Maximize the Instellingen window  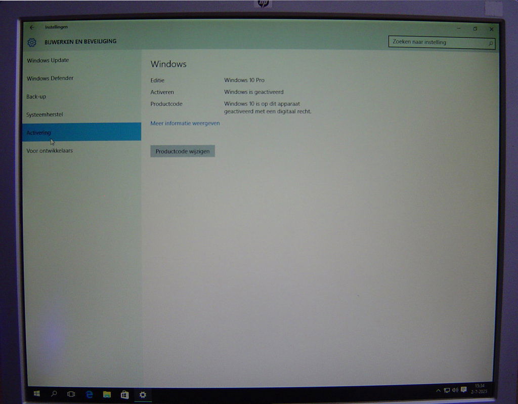475,29
